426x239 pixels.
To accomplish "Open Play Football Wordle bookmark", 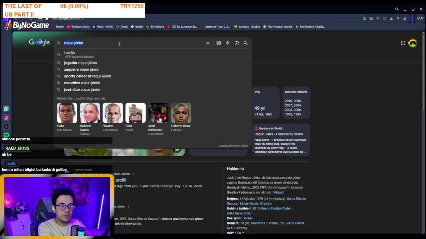I will pyautogui.click(x=278, y=27).
